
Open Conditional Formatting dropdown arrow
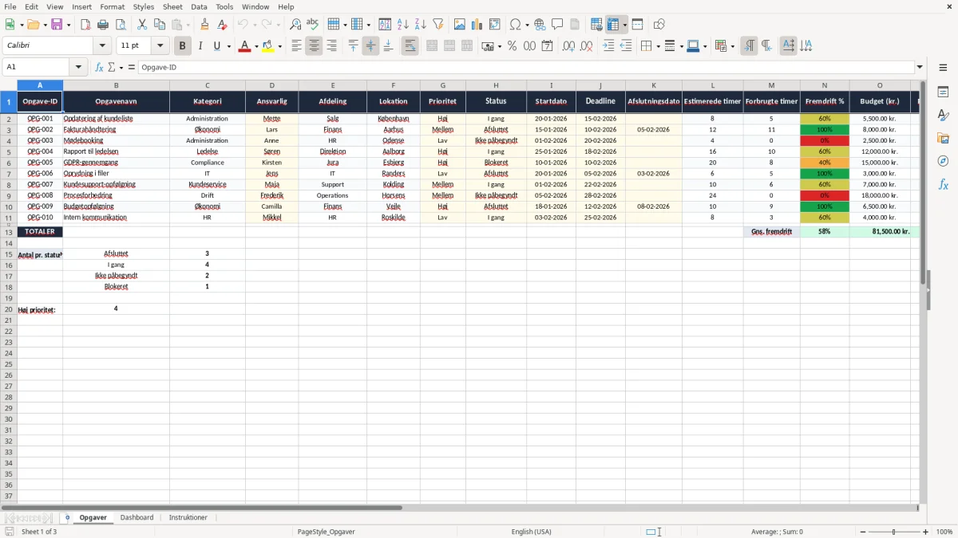732,46
